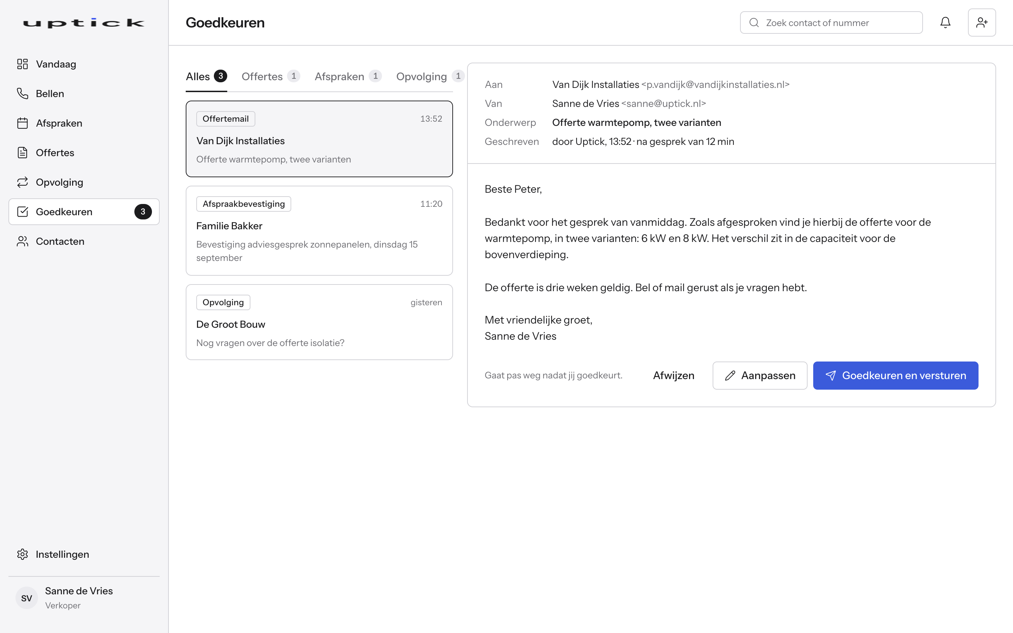Viewport: 1013px width, 633px height.
Task: Click the Bellen phone icon
Action: tap(23, 93)
